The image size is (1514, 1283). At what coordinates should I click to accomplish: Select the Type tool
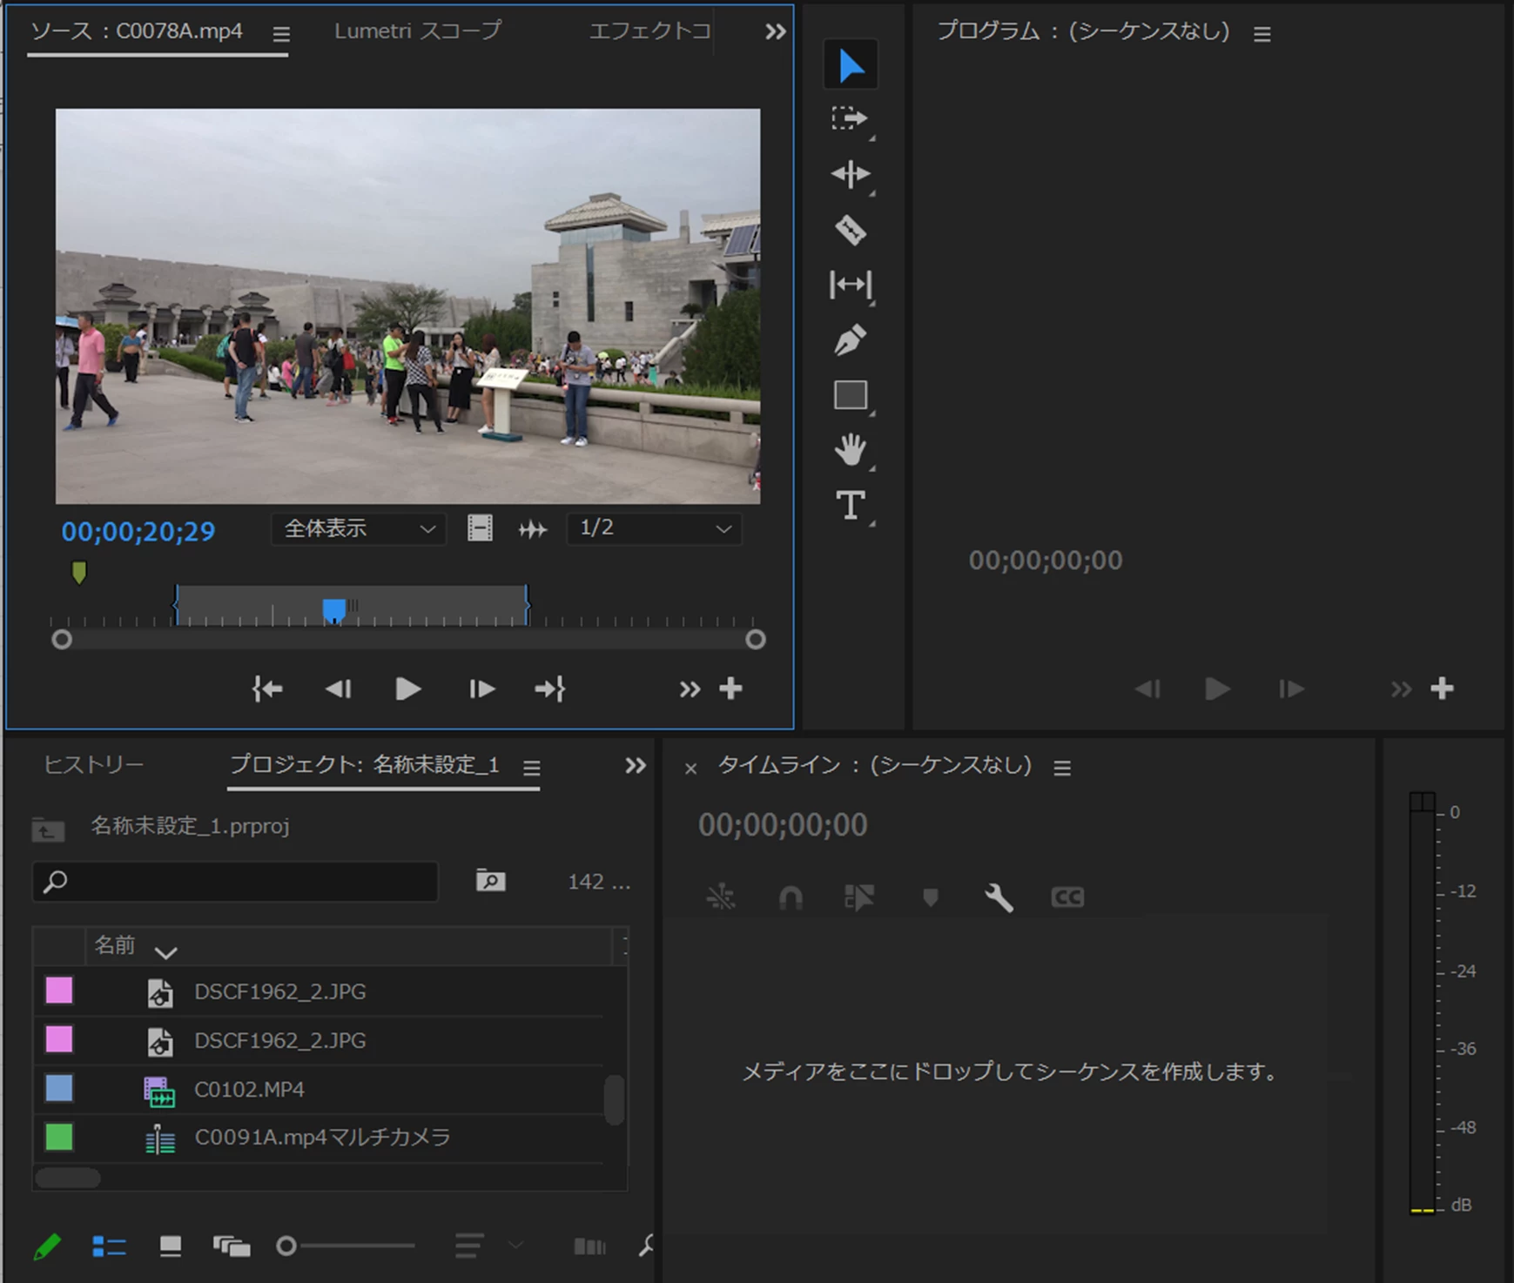(851, 505)
